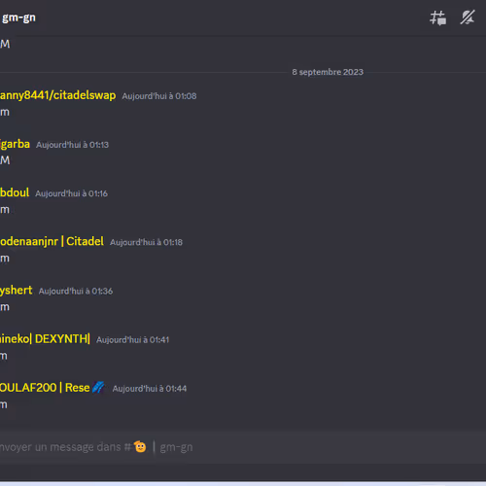Image resolution: width=486 pixels, height=486 pixels.
Task: Click timestamp Aujourd'hui à 01:44
Action: tap(150, 389)
